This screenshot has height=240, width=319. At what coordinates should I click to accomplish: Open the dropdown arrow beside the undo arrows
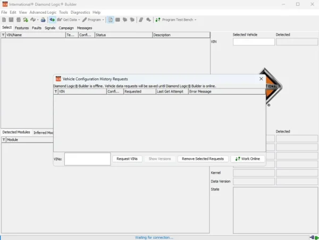(38, 20)
